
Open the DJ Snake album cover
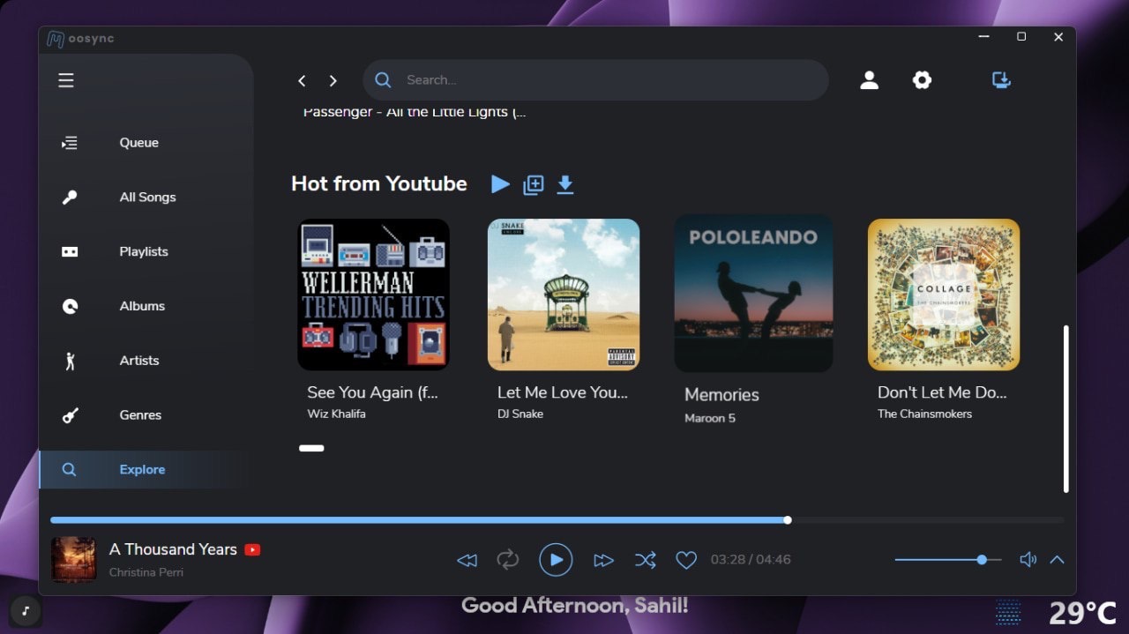point(564,295)
